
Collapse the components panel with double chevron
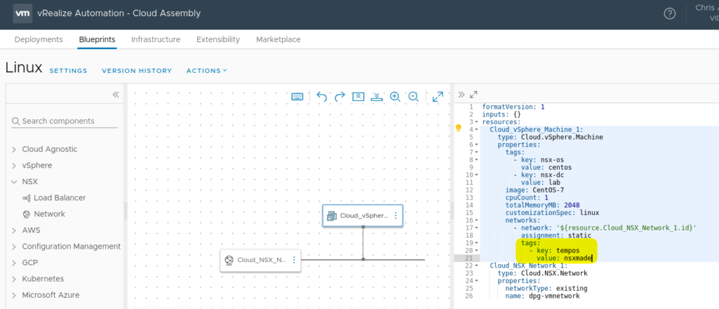coord(116,94)
